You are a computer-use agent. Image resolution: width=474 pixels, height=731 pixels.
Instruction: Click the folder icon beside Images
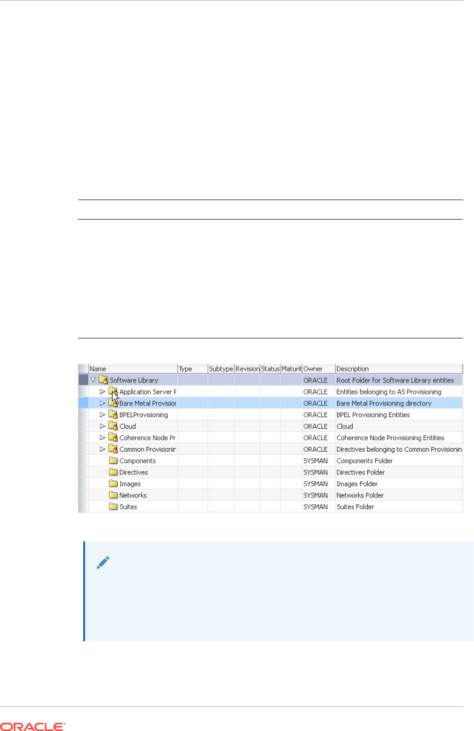(113, 484)
